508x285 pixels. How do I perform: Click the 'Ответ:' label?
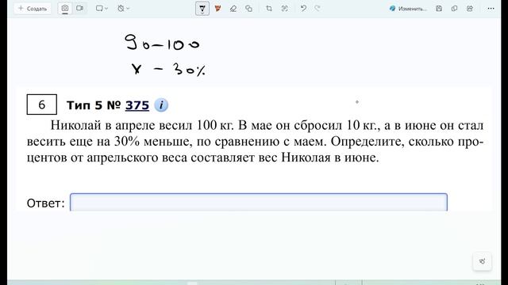click(x=46, y=203)
